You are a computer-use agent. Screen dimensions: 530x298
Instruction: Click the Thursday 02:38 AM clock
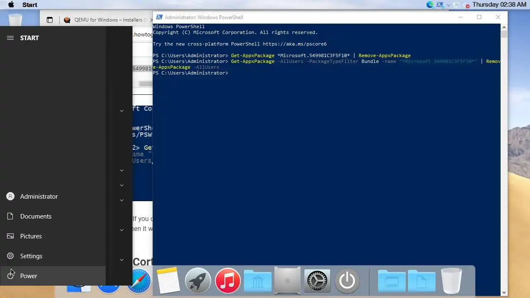(x=499, y=5)
